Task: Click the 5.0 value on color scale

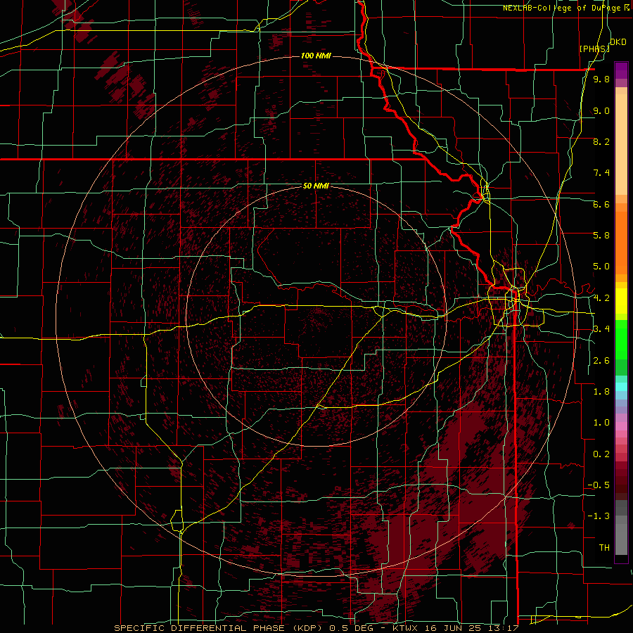Action: tap(601, 267)
